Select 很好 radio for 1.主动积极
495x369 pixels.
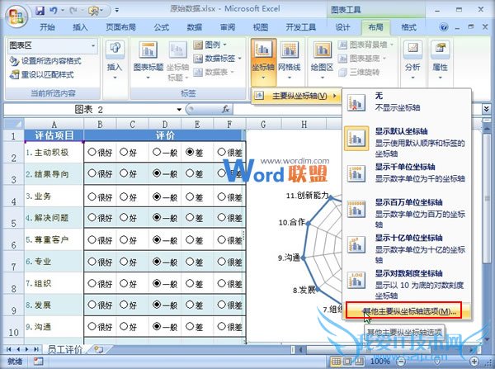click(92, 152)
